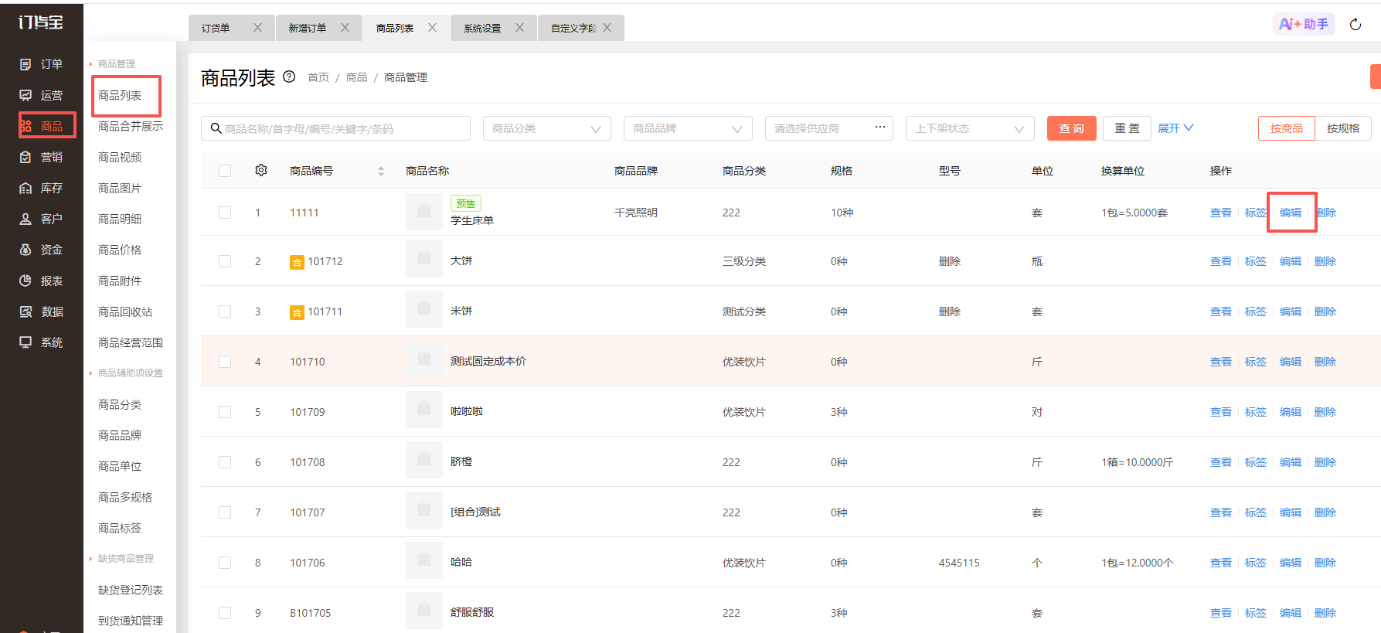Close the 自定义字段 tab
This screenshot has height=633, width=1381.
[607, 28]
